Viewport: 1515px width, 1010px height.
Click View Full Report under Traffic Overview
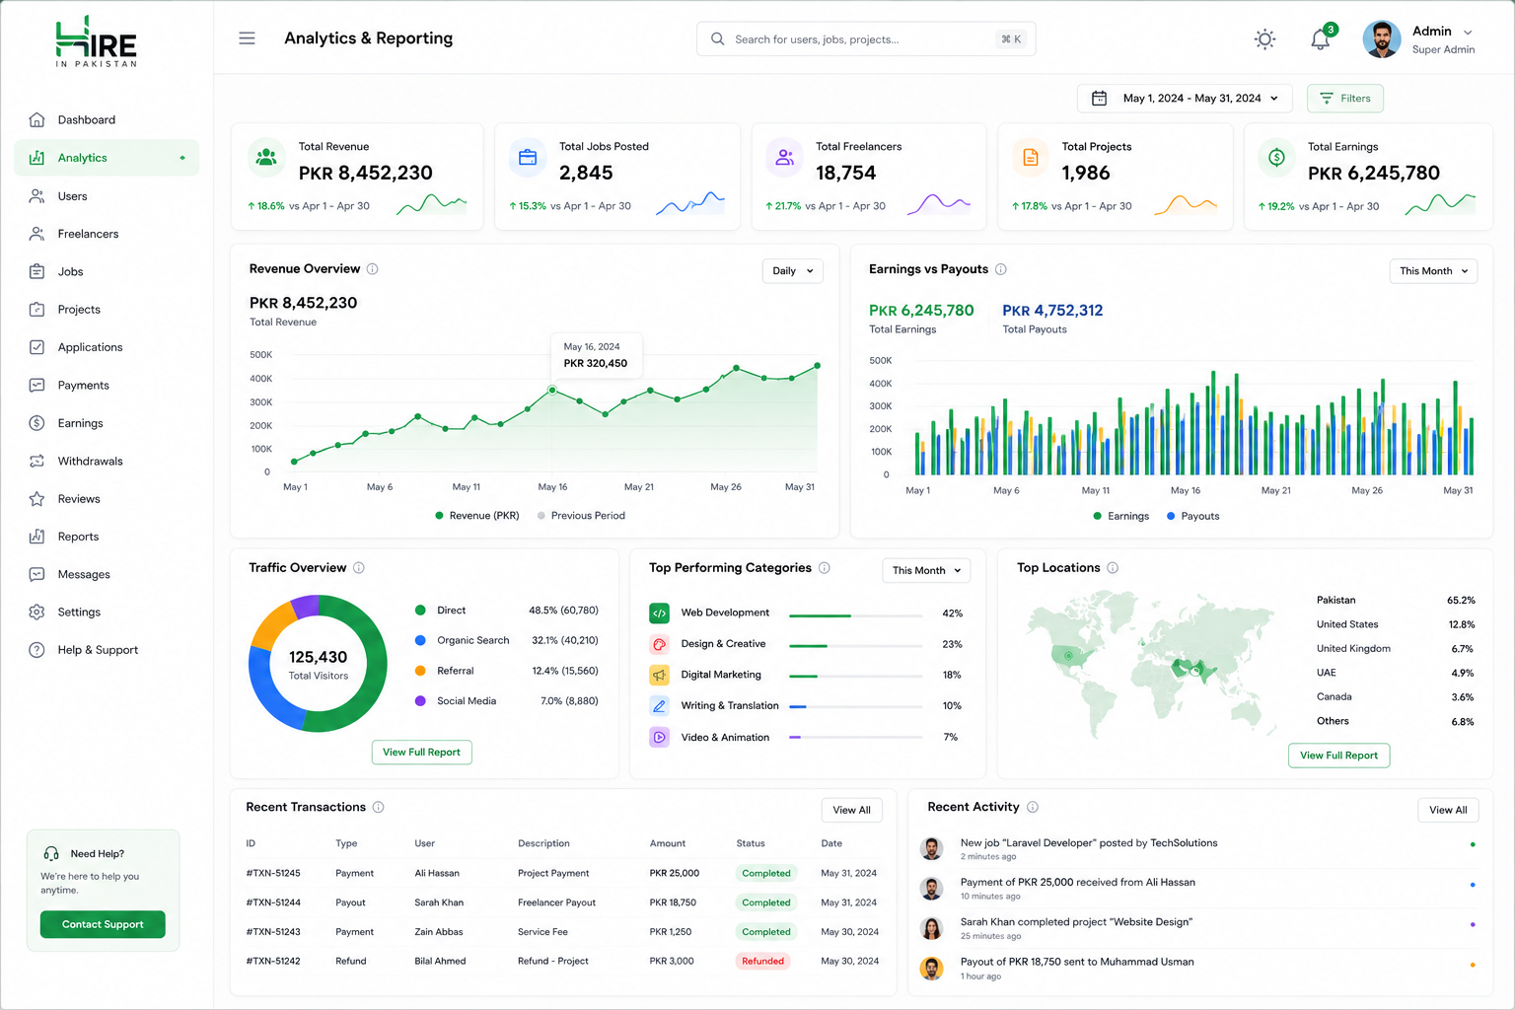pyautogui.click(x=422, y=753)
